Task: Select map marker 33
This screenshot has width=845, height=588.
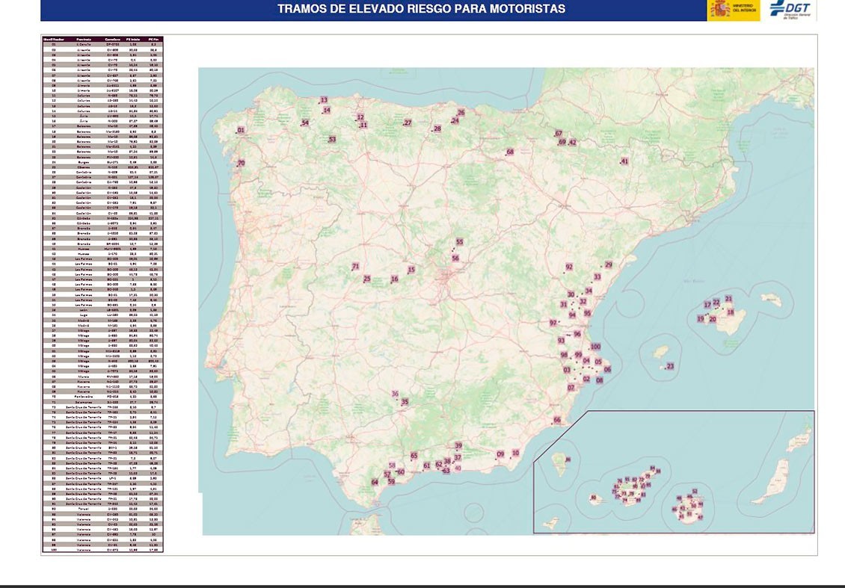Action: (597, 277)
